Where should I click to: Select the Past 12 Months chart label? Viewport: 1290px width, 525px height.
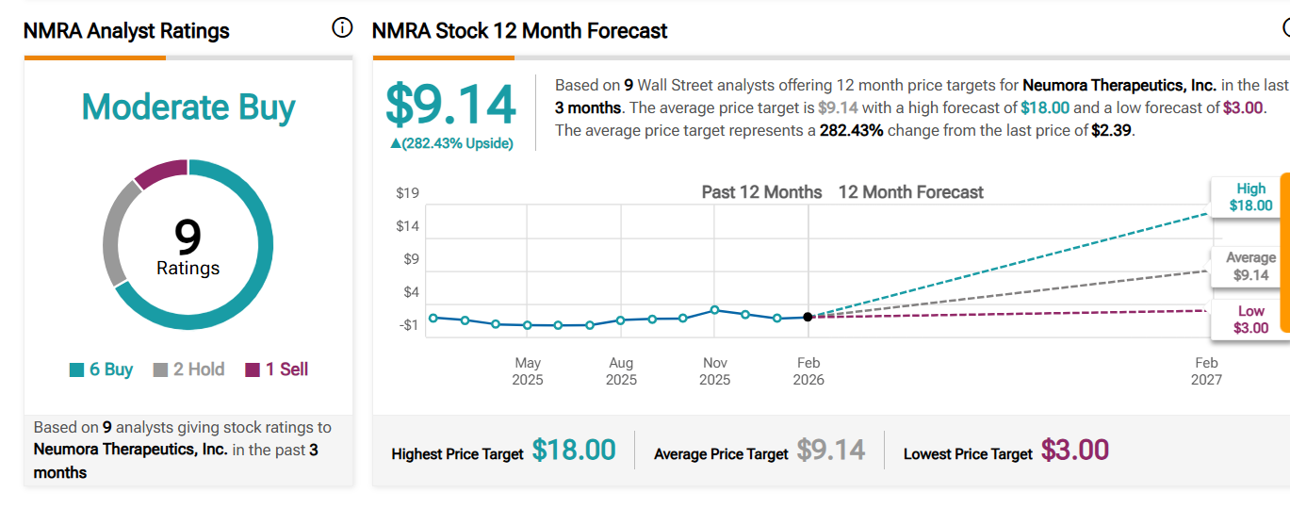(761, 192)
